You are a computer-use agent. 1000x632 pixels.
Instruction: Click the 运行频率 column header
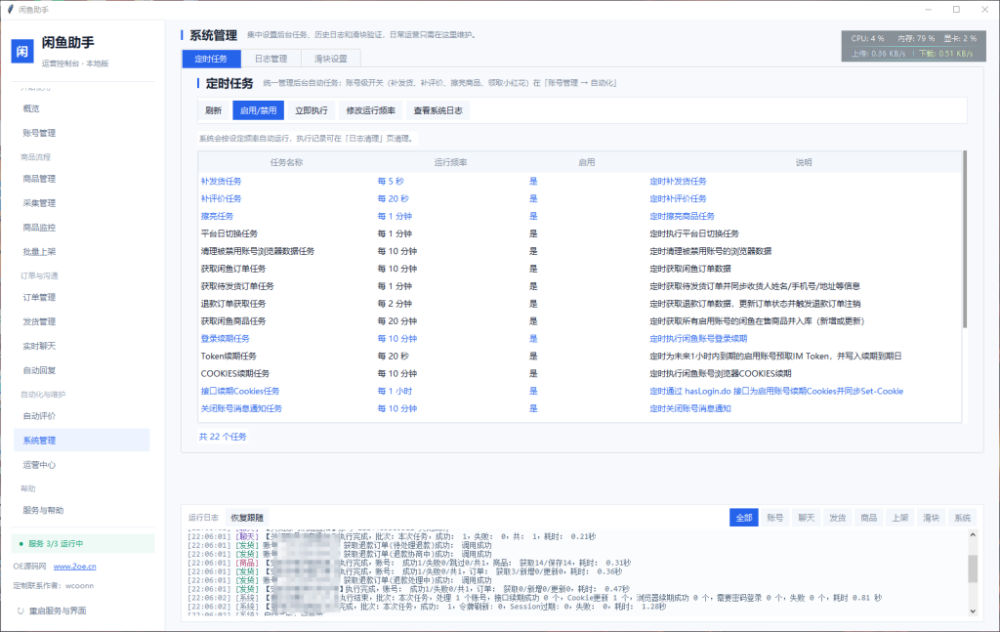(x=451, y=162)
